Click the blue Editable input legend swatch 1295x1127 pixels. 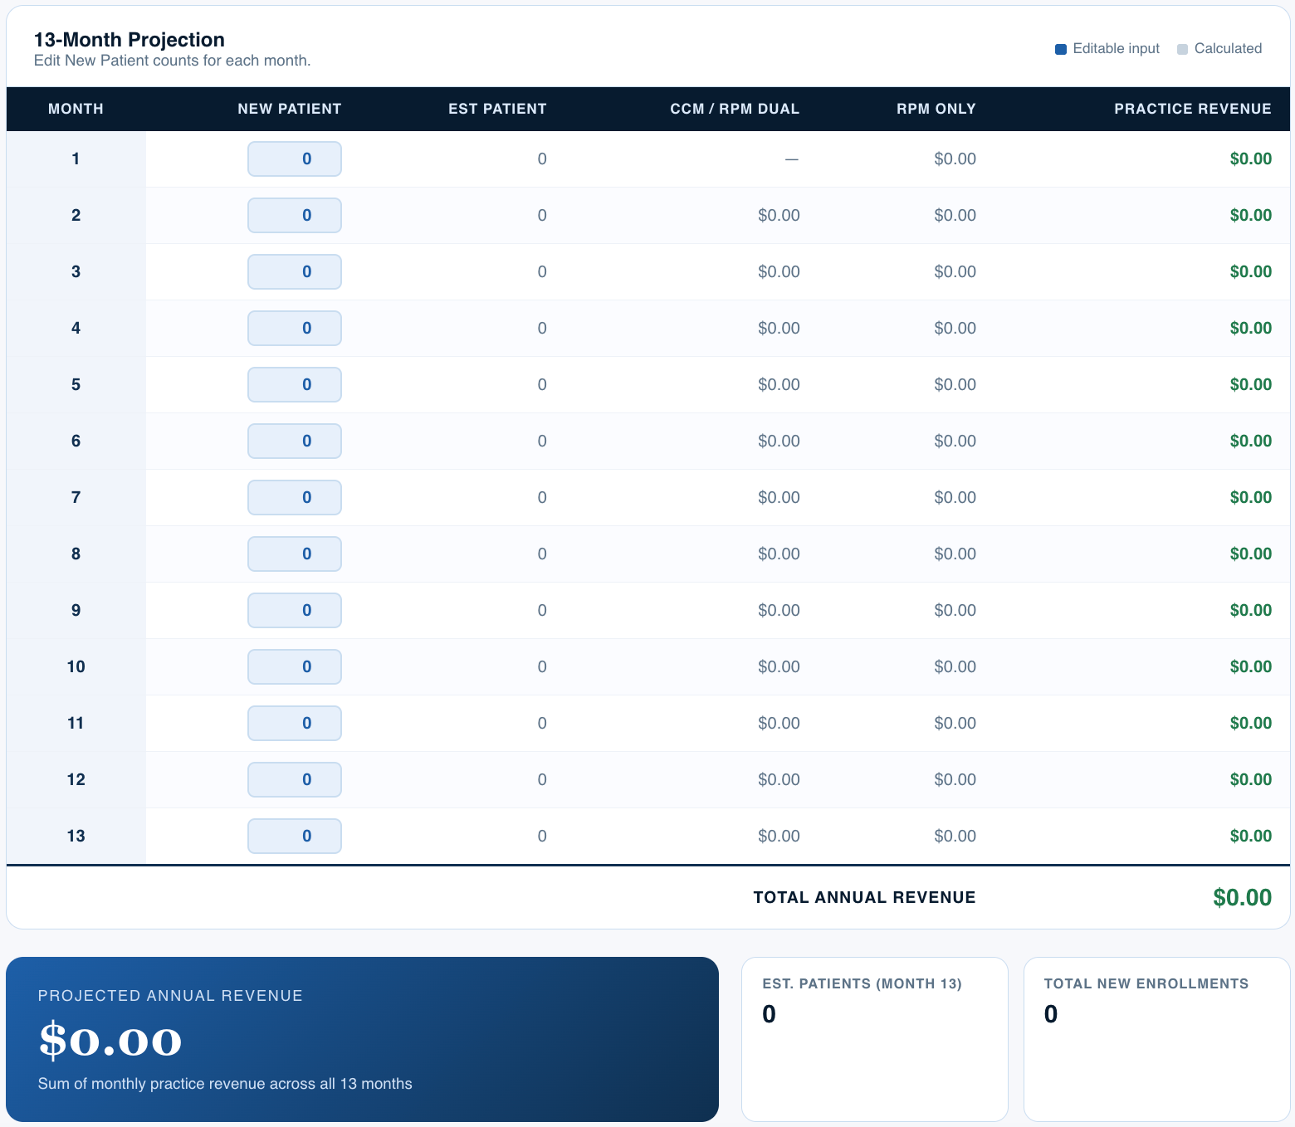(x=1060, y=49)
